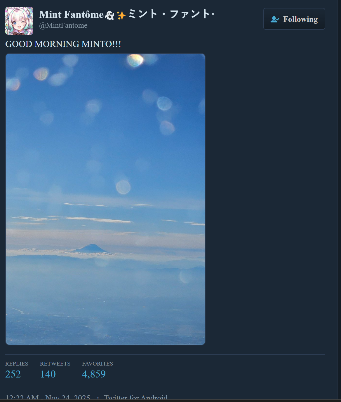The height and width of the screenshot is (402, 341).
Task: Click the ghost emoji after Mint Fantôme
Action: 109,15
